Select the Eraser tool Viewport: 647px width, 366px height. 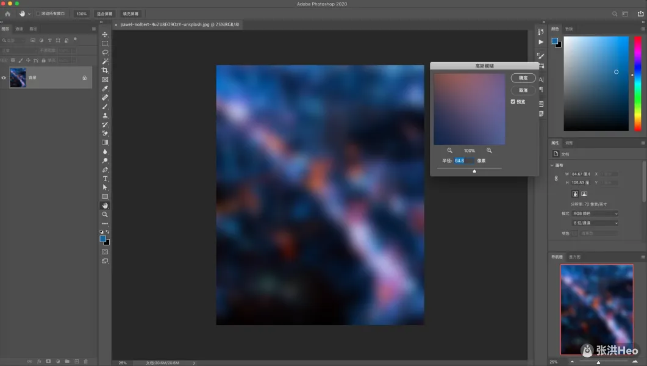coord(105,133)
